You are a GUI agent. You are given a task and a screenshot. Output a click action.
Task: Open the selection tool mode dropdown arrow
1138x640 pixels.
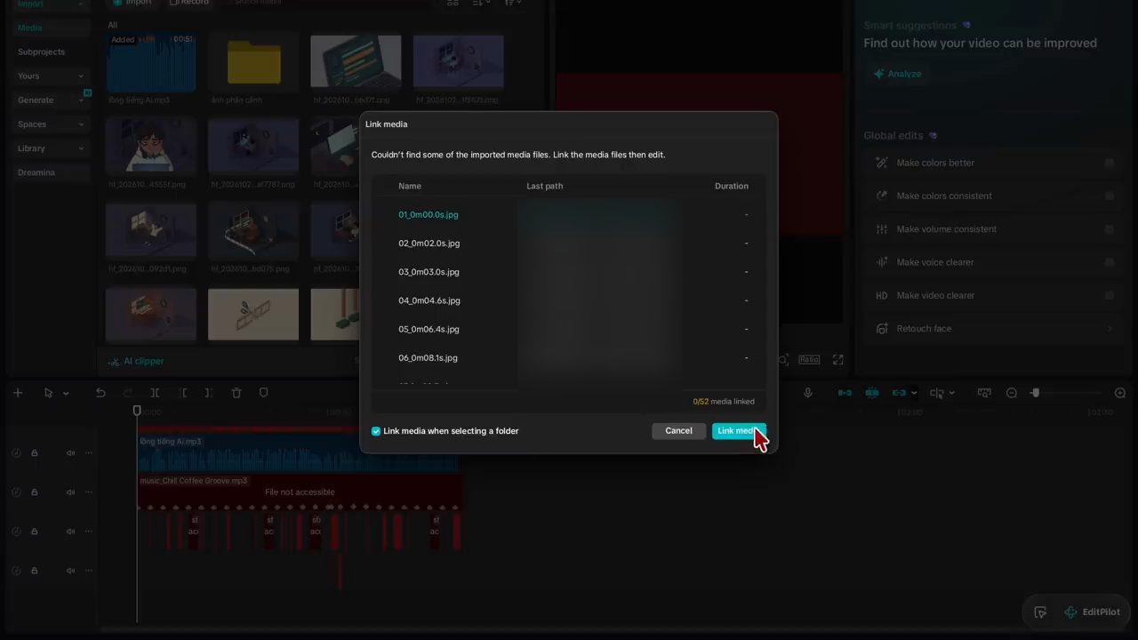(66, 393)
